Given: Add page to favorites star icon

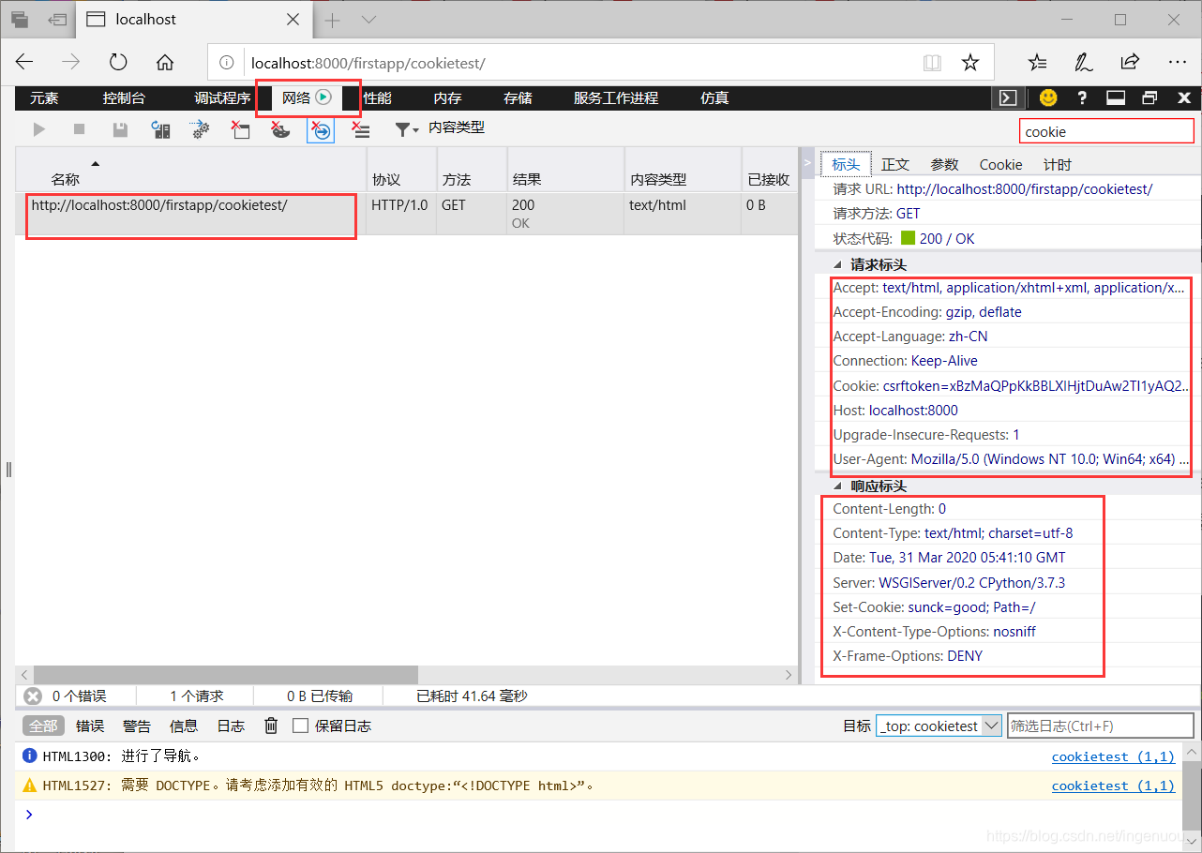Looking at the screenshot, I should pos(970,63).
